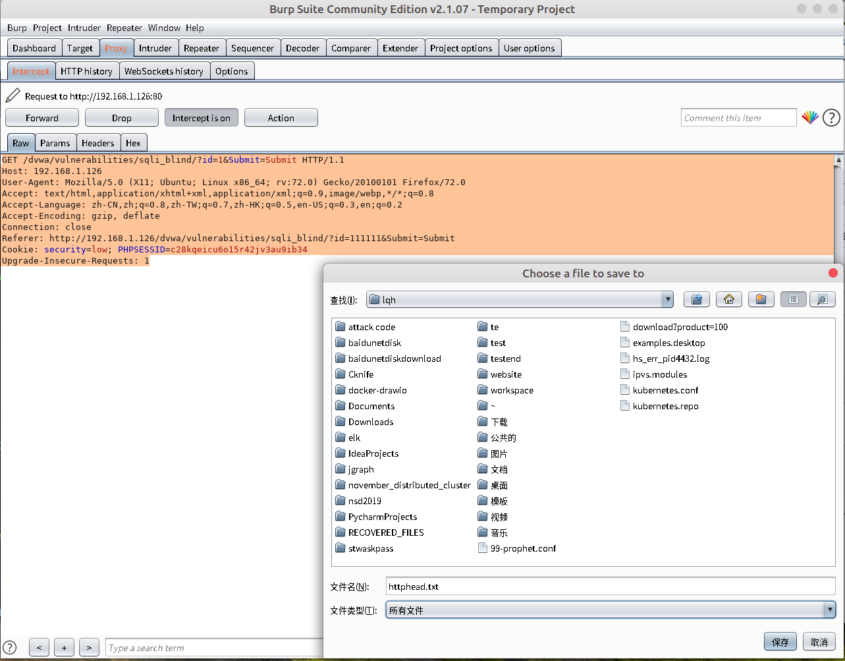Select the workspace folder icon

(483, 390)
